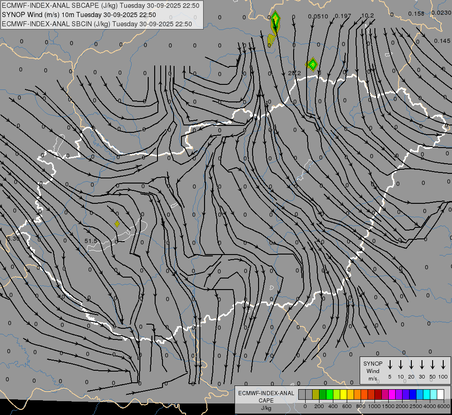
Task: Click the 2500 tick label on CAPE scale
Action: pos(416,406)
